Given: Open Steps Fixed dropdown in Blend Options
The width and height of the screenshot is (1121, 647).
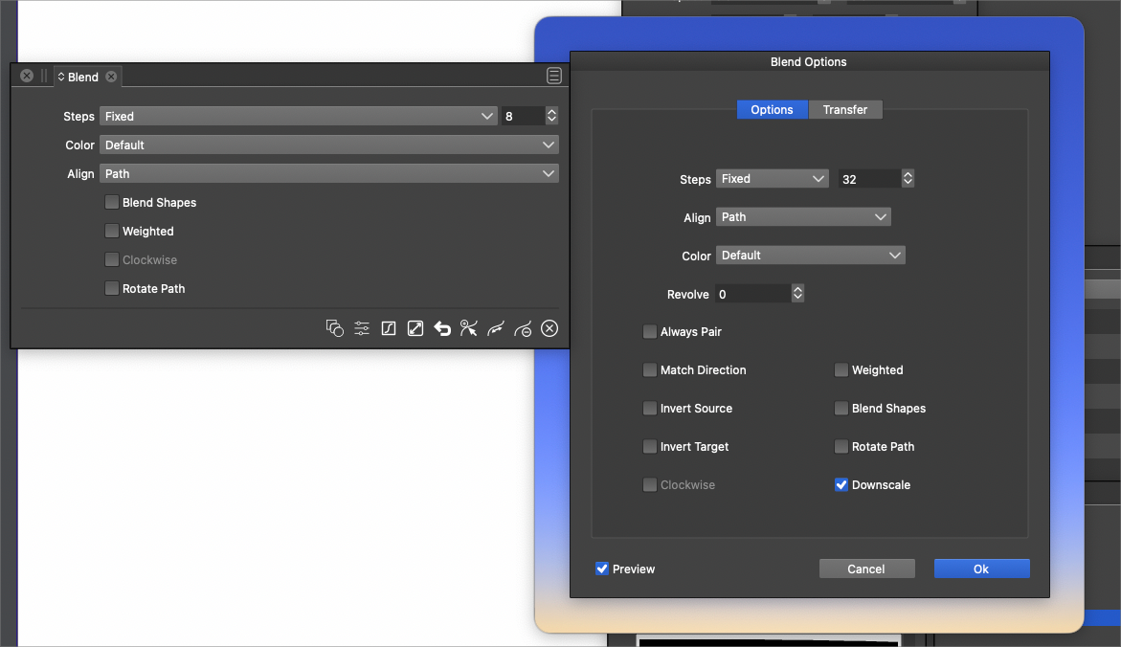Looking at the screenshot, I should point(772,179).
